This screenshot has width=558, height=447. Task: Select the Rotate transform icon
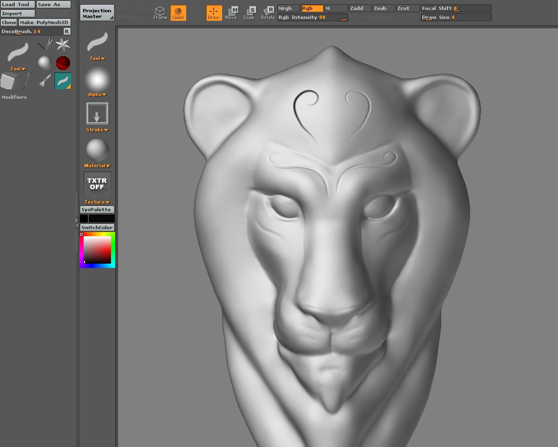click(x=268, y=13)
